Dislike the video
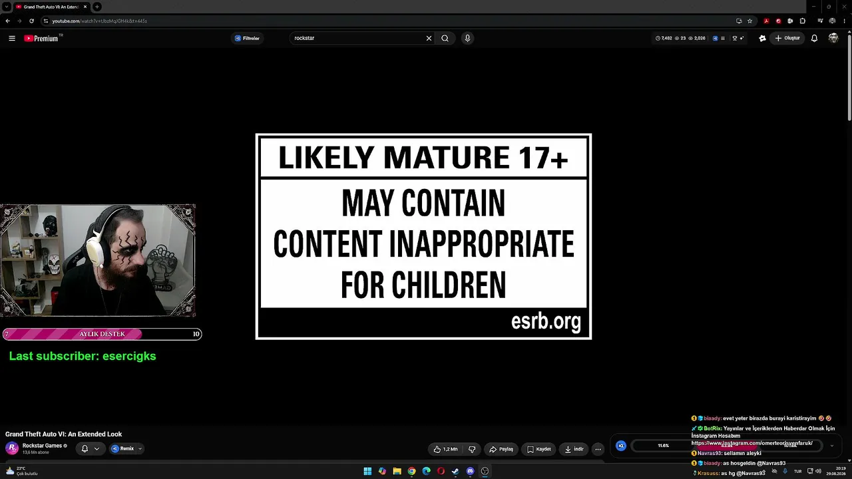Screen dimensions: 852x479 coord(472,449)
